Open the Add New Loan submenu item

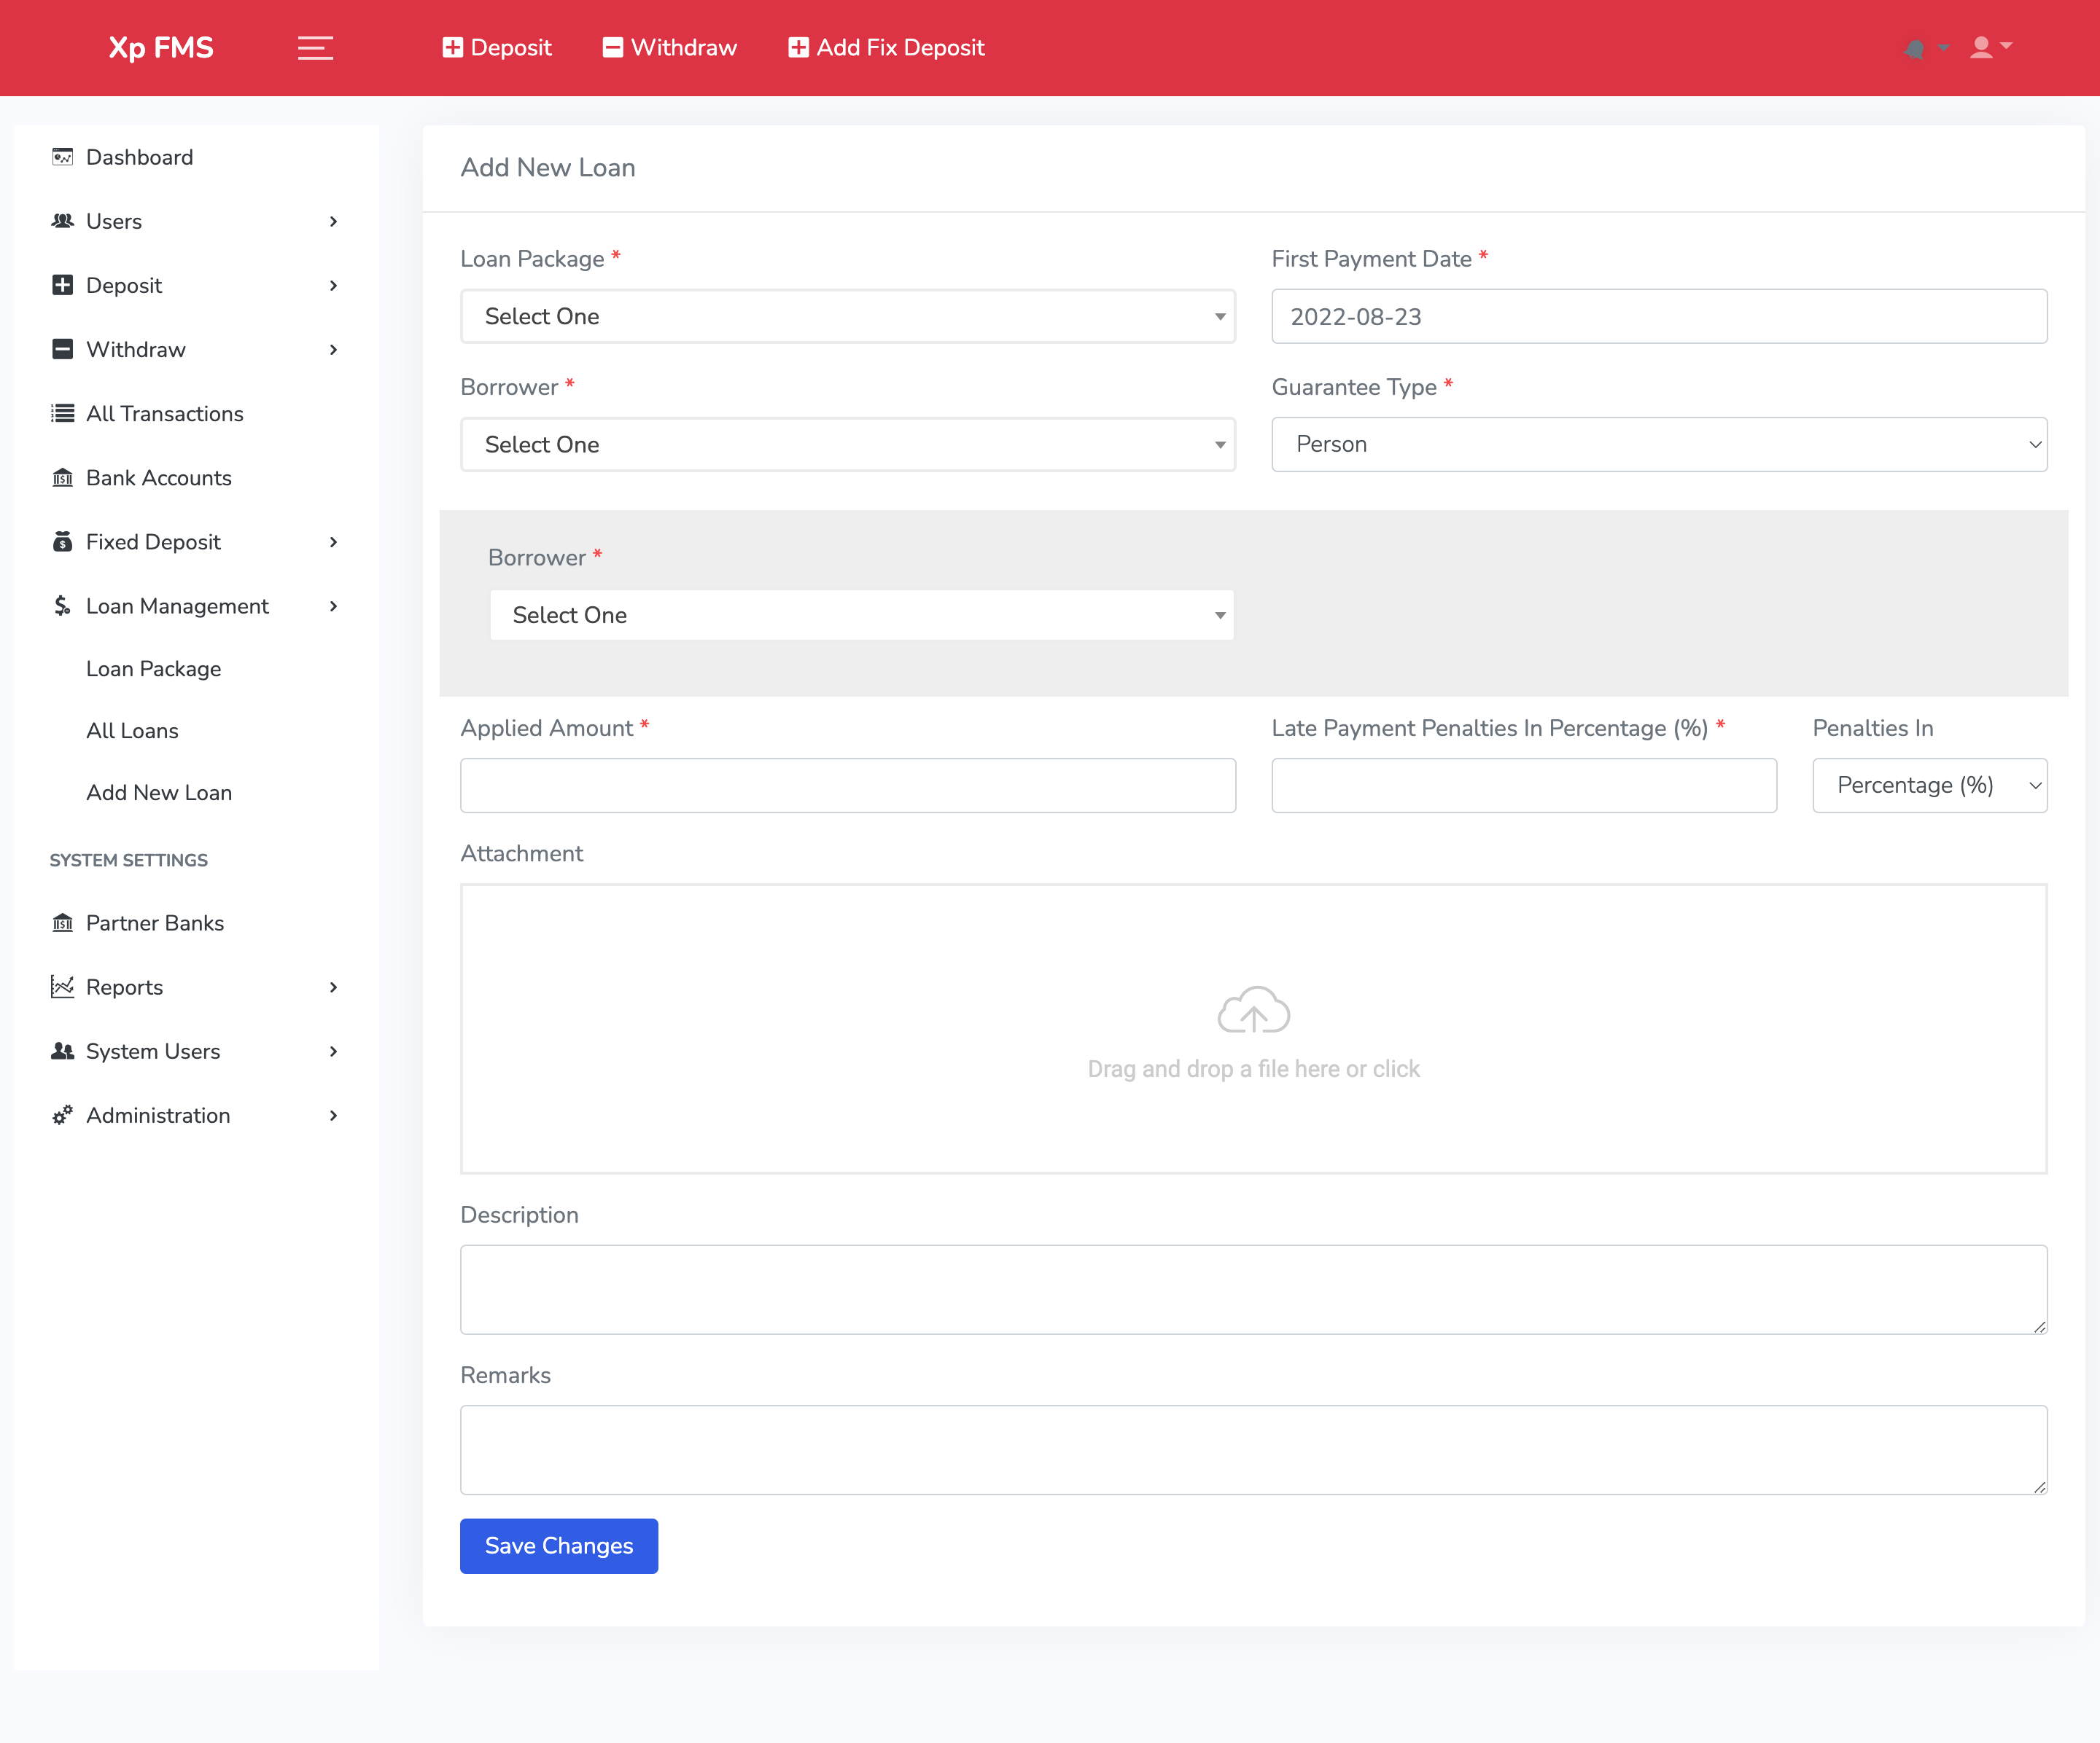coord(159,793)
